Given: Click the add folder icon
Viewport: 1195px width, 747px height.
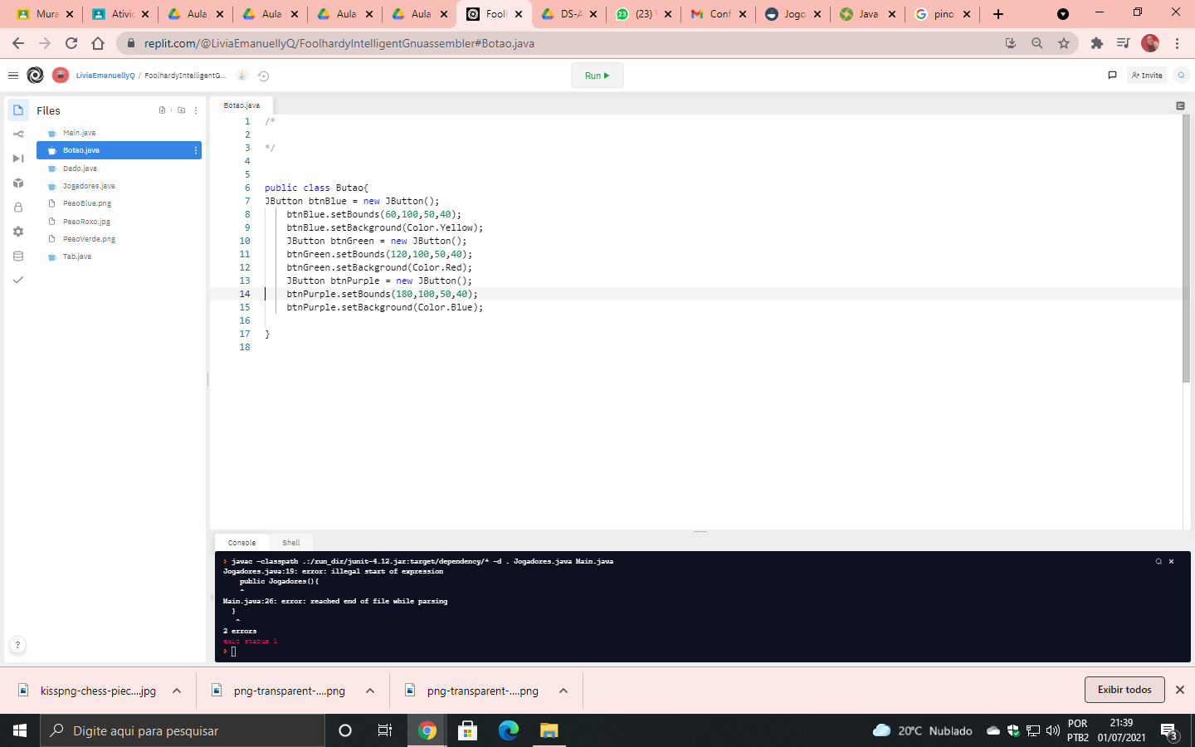Looking at the screenshot, I should [181, 110].
